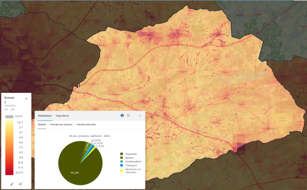Open the legend edit pencil tool

click(12, 184)
